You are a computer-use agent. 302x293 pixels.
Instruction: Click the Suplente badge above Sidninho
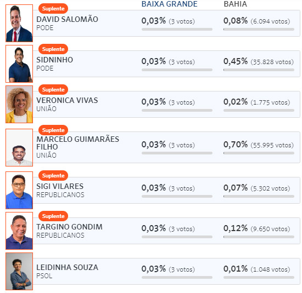tap(53, 49)
